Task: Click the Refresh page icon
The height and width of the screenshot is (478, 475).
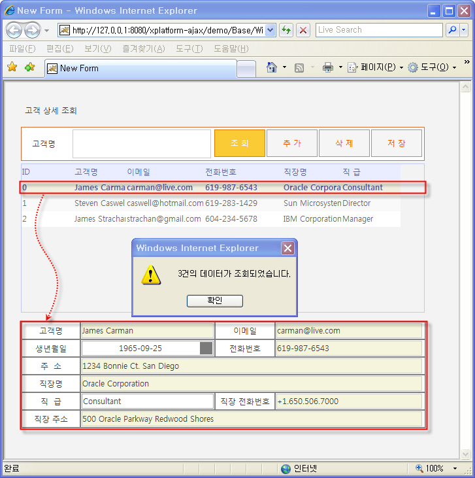Action: coord(286,30)
